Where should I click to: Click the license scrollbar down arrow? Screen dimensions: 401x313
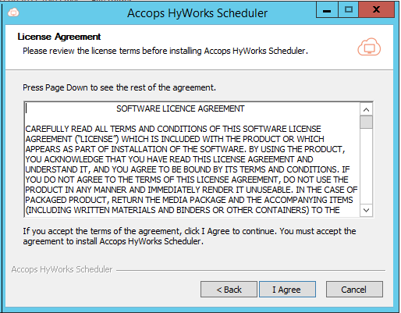coord(366,210)
